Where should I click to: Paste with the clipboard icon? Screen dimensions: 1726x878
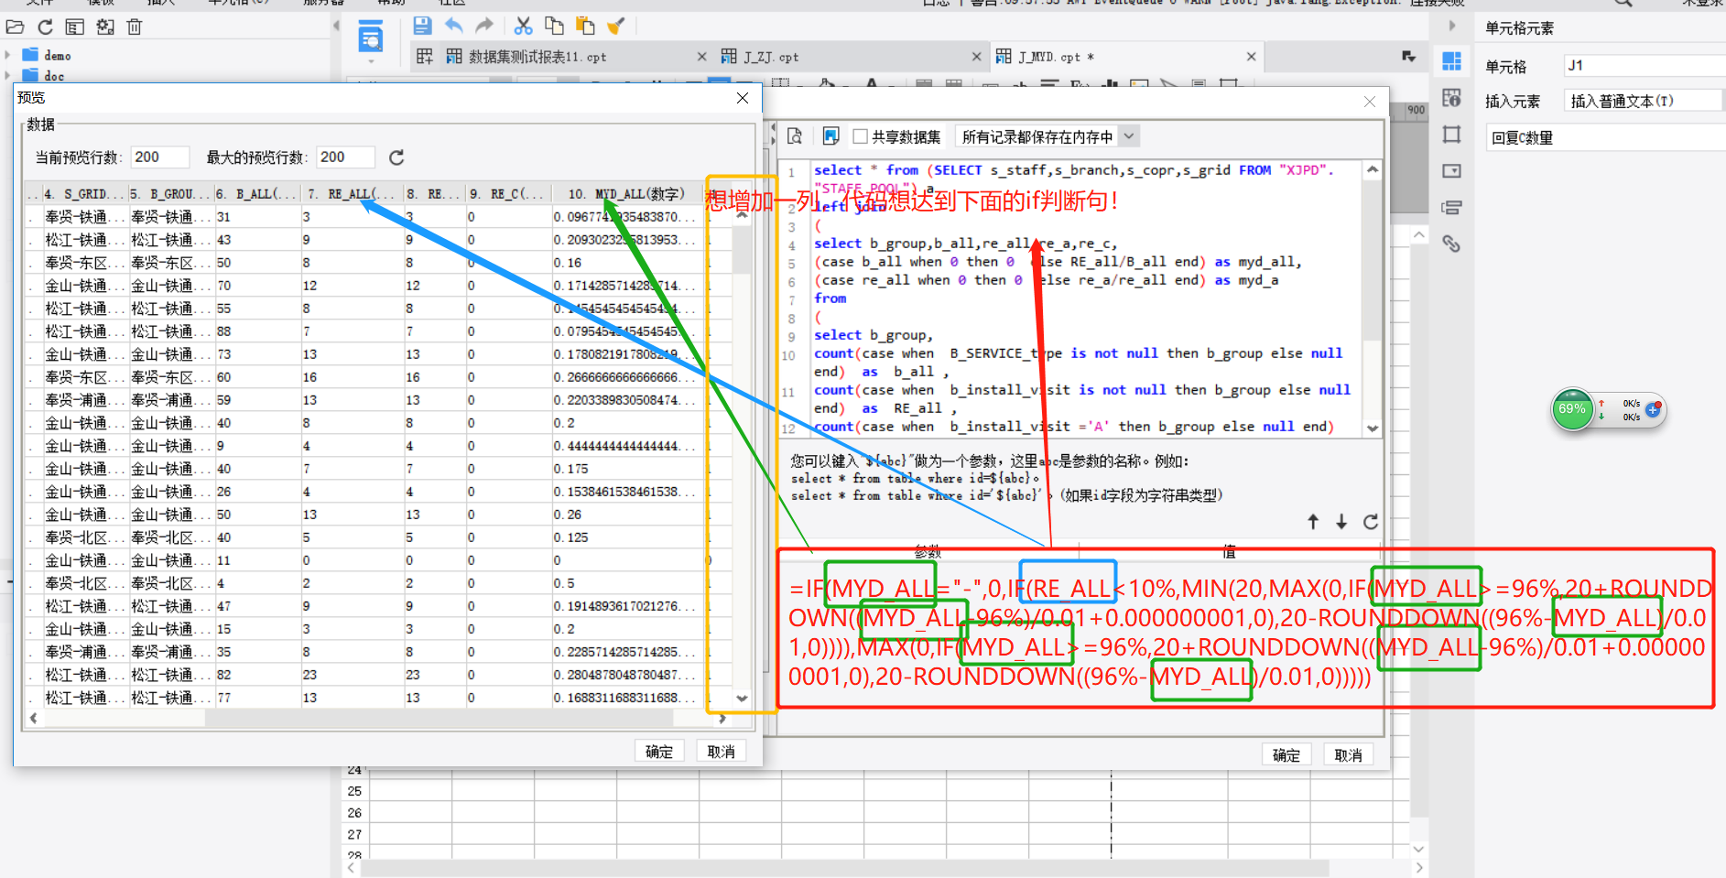pyautogui.click(x=585, y=26)
